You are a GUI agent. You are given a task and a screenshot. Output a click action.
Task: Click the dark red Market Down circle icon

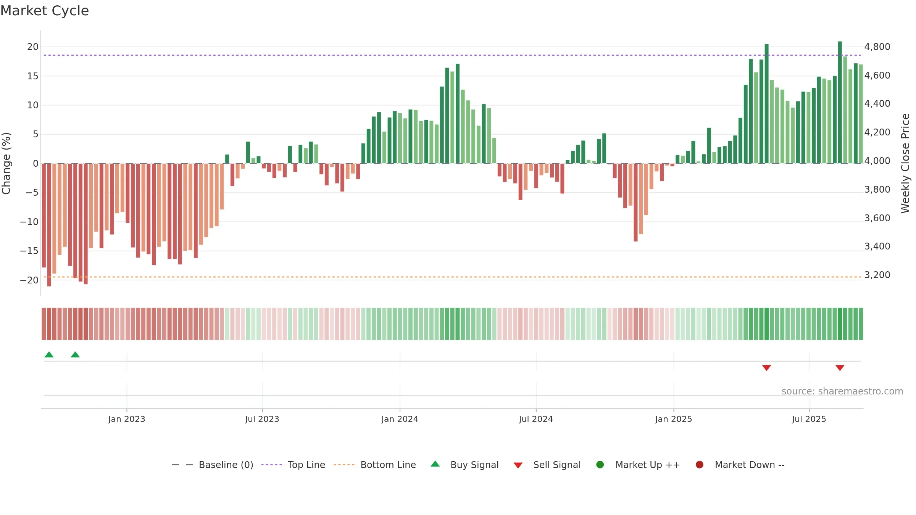[700, 465]
